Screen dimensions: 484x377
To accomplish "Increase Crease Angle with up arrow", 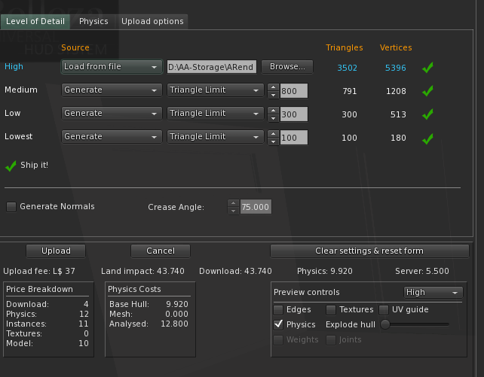I will (x=234, y=203).
